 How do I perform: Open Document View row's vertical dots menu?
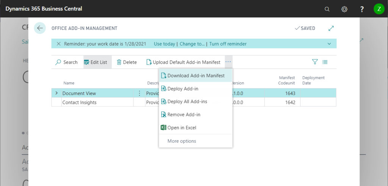pyautogui.click(x=139, y=93)
